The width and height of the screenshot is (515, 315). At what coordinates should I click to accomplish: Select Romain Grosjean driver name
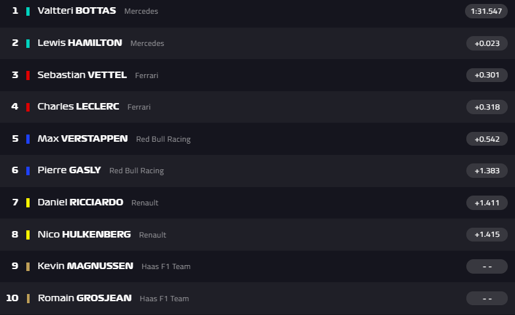pyautogui.click(x=84, y=298)
